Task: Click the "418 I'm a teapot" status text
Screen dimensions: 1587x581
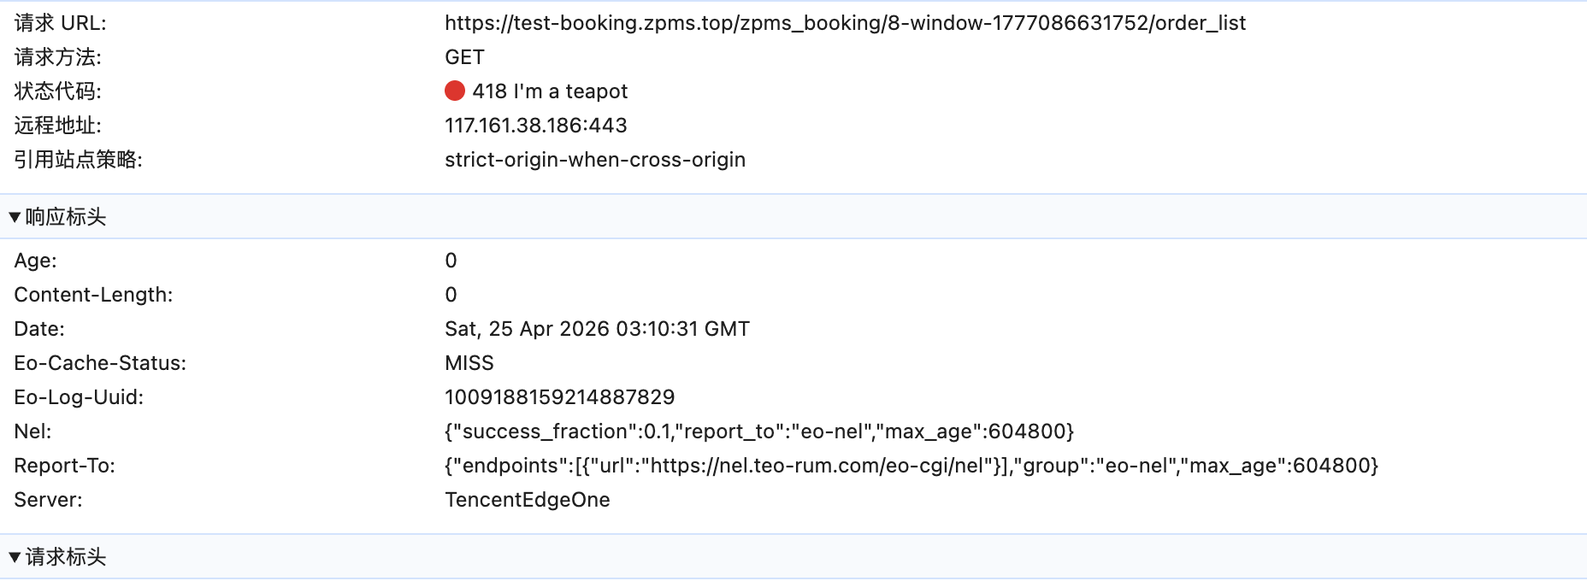Action: (550, 91)
